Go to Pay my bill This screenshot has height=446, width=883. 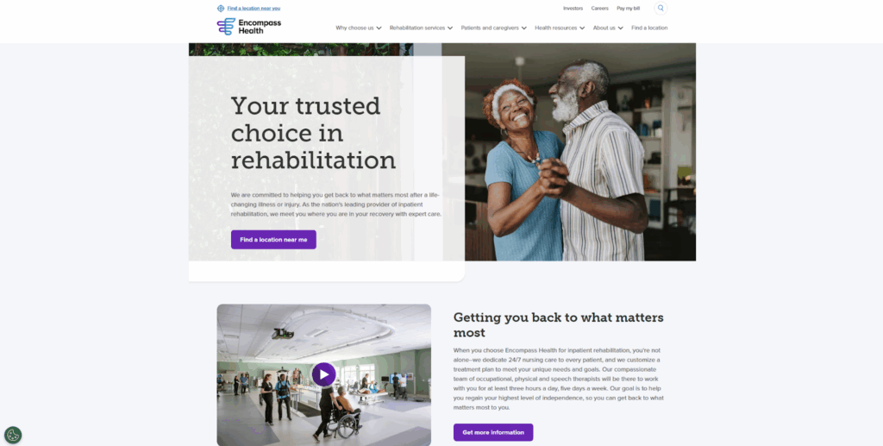pyautogui.click(x=628, y=9)
